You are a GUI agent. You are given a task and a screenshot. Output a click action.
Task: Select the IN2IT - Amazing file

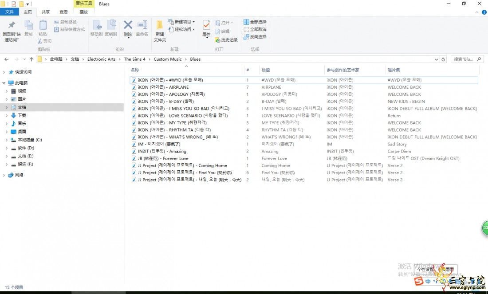162,151
